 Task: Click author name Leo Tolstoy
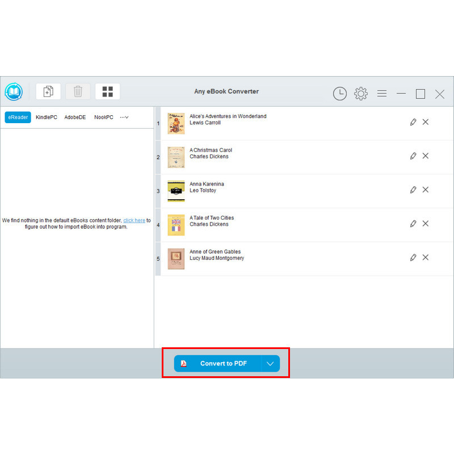point(203,191)
